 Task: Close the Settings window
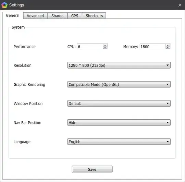pyautogui.click(x=180, y=5)
